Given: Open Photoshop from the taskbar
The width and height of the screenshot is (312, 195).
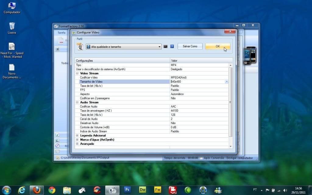Looking at the screenshot, I should (x=127, y=190).
